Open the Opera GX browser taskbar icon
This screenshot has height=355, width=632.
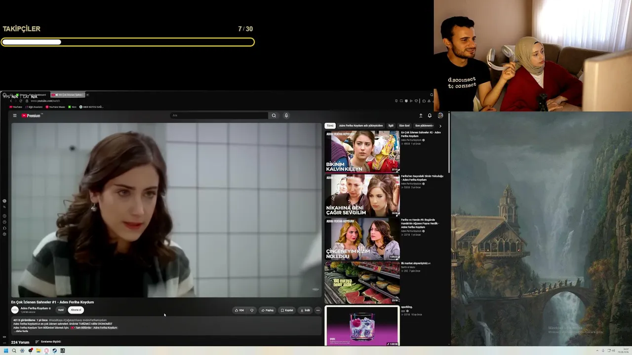tap(46, 351)
